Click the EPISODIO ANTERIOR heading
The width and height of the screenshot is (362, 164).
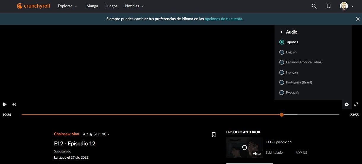coord(243,132)
